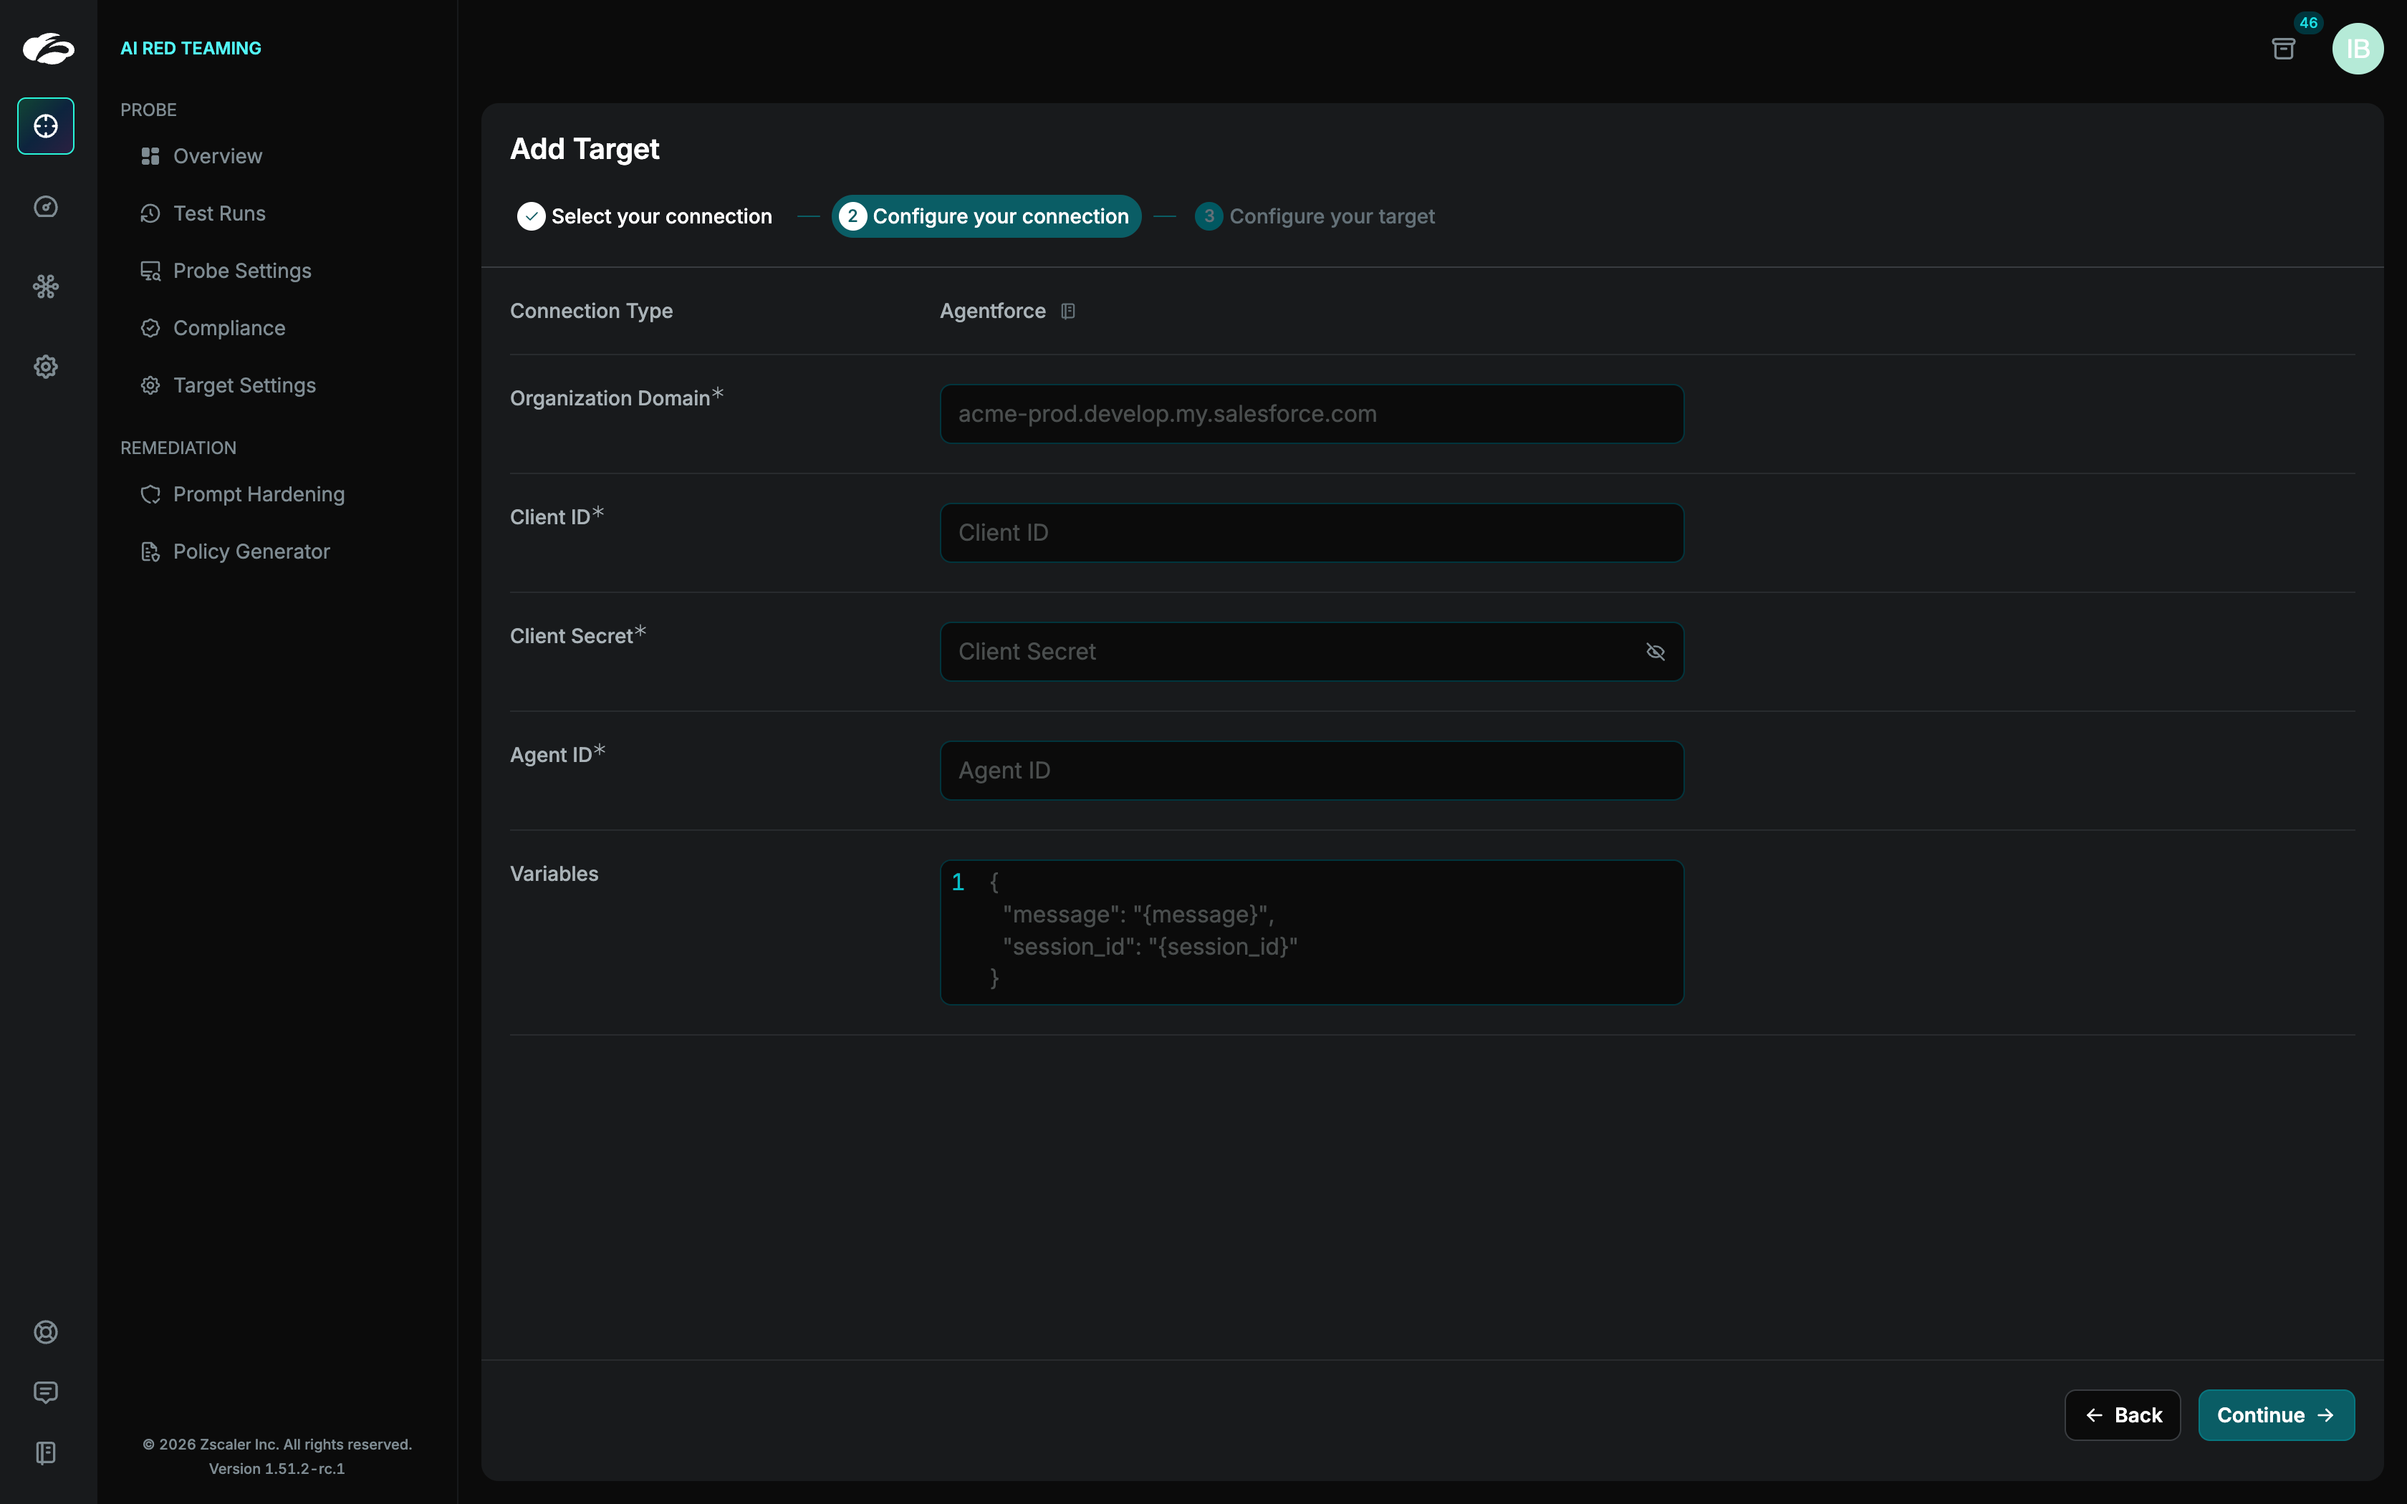Click the help lifebuoy icon

pos(46,1332)
